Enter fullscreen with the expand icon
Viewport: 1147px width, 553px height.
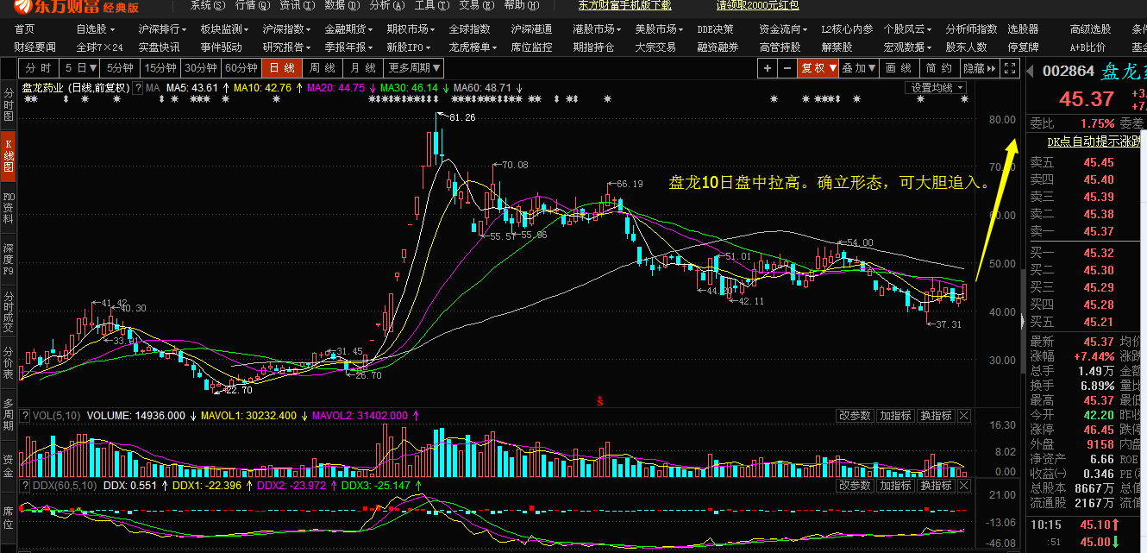pyautogui.click(x=1009, y=67)
